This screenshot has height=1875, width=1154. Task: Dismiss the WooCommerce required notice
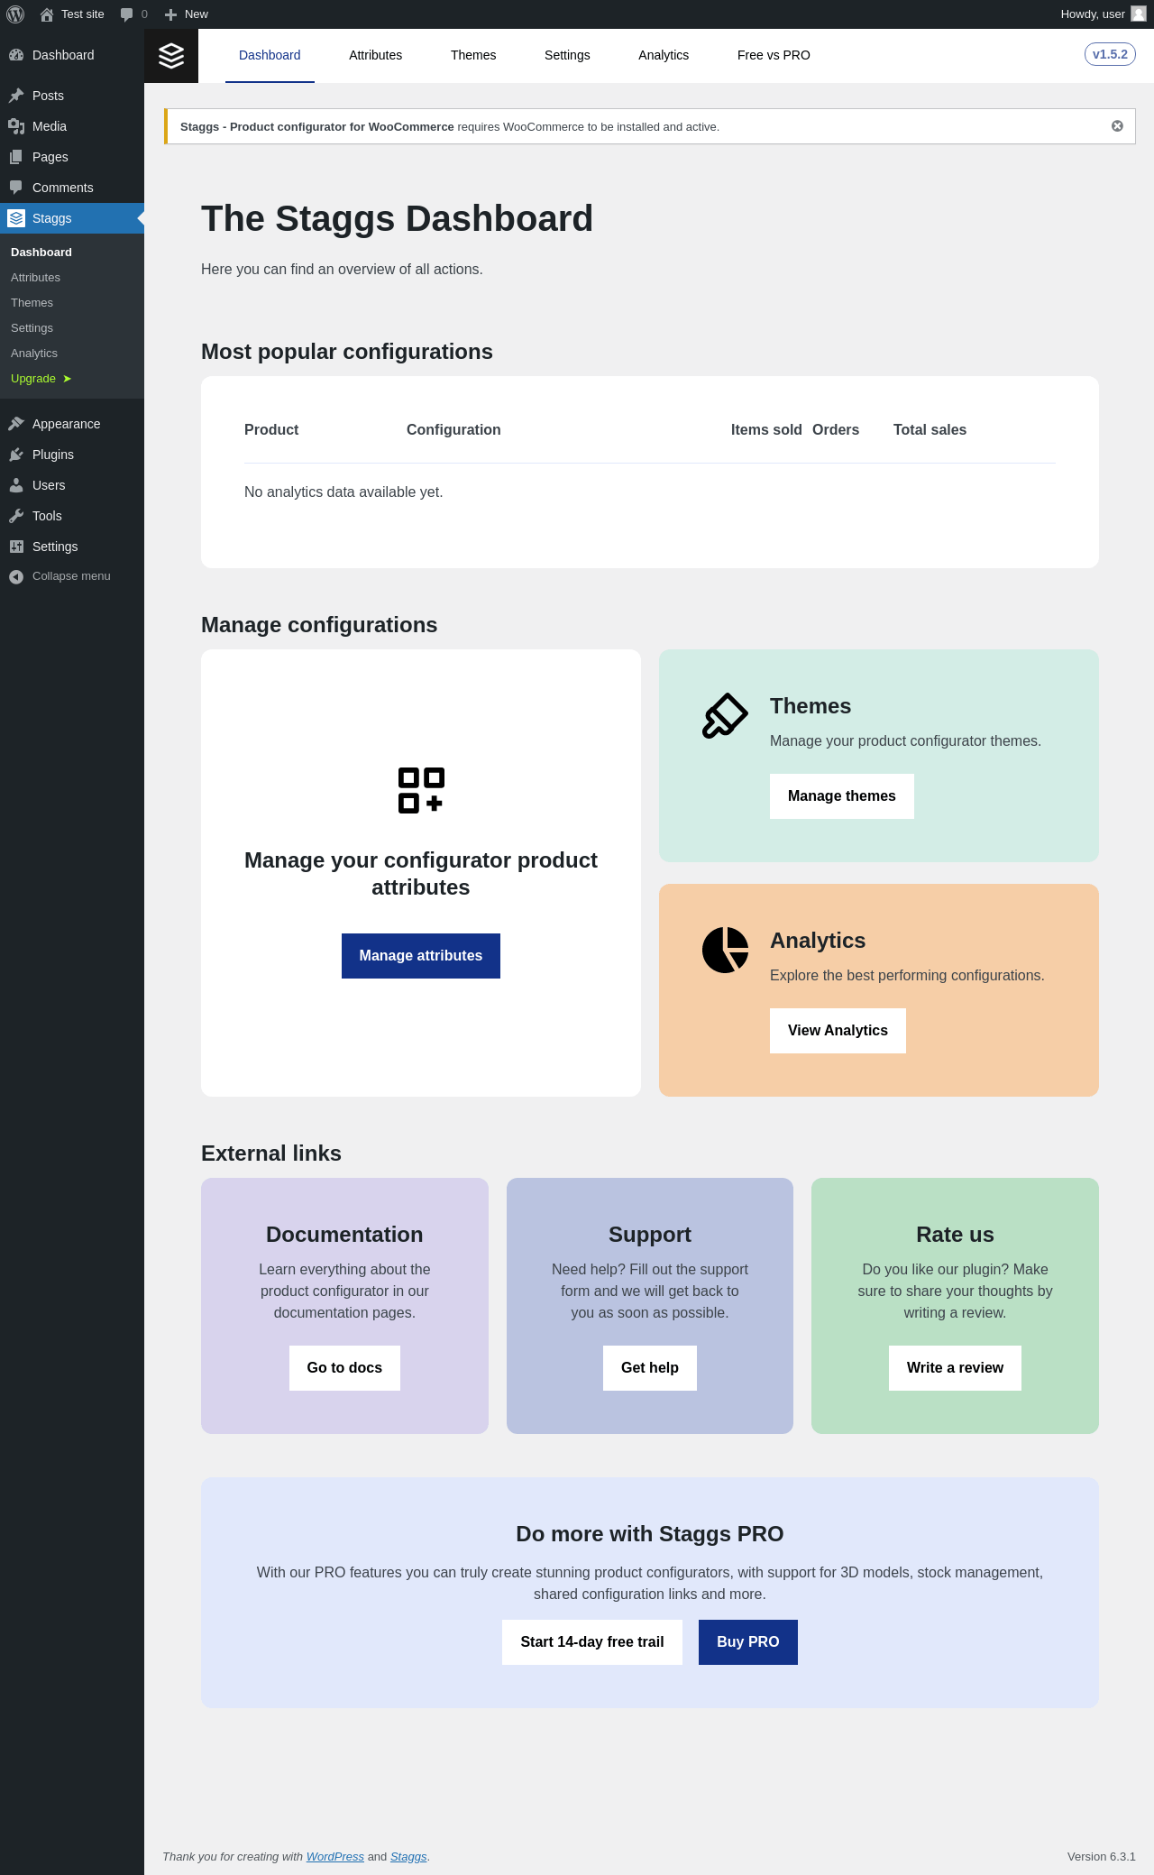pos(1117,126)
